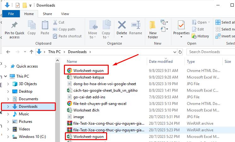Sort by the Size column header
The width and height of the screenshot is (235, 142).
coord(228,62)
